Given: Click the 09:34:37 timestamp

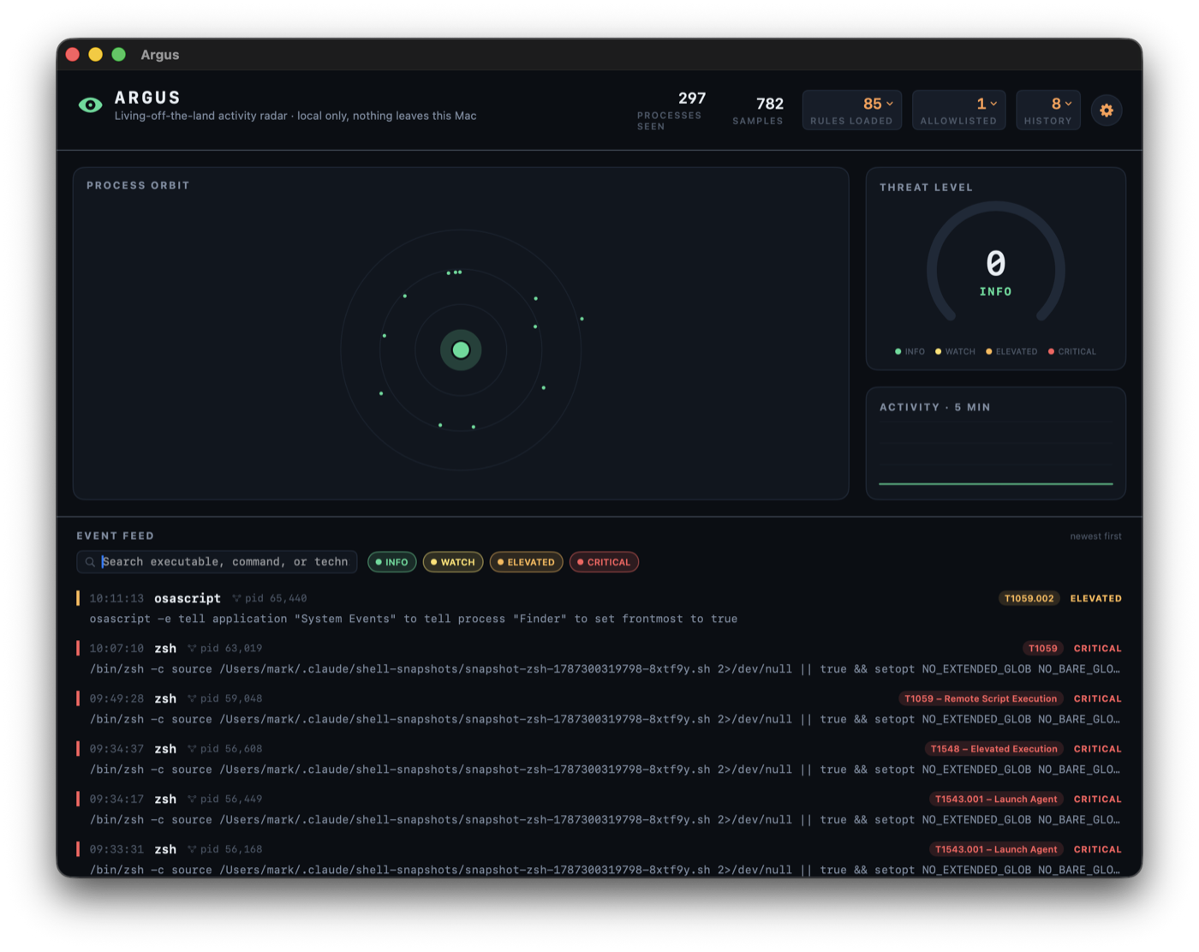Looking at the screenshot, I should (x=116, y=749).
